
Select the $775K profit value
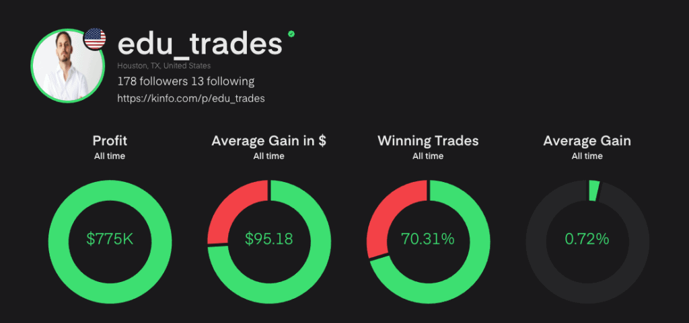pyautogui.click(x=110, y=238)
